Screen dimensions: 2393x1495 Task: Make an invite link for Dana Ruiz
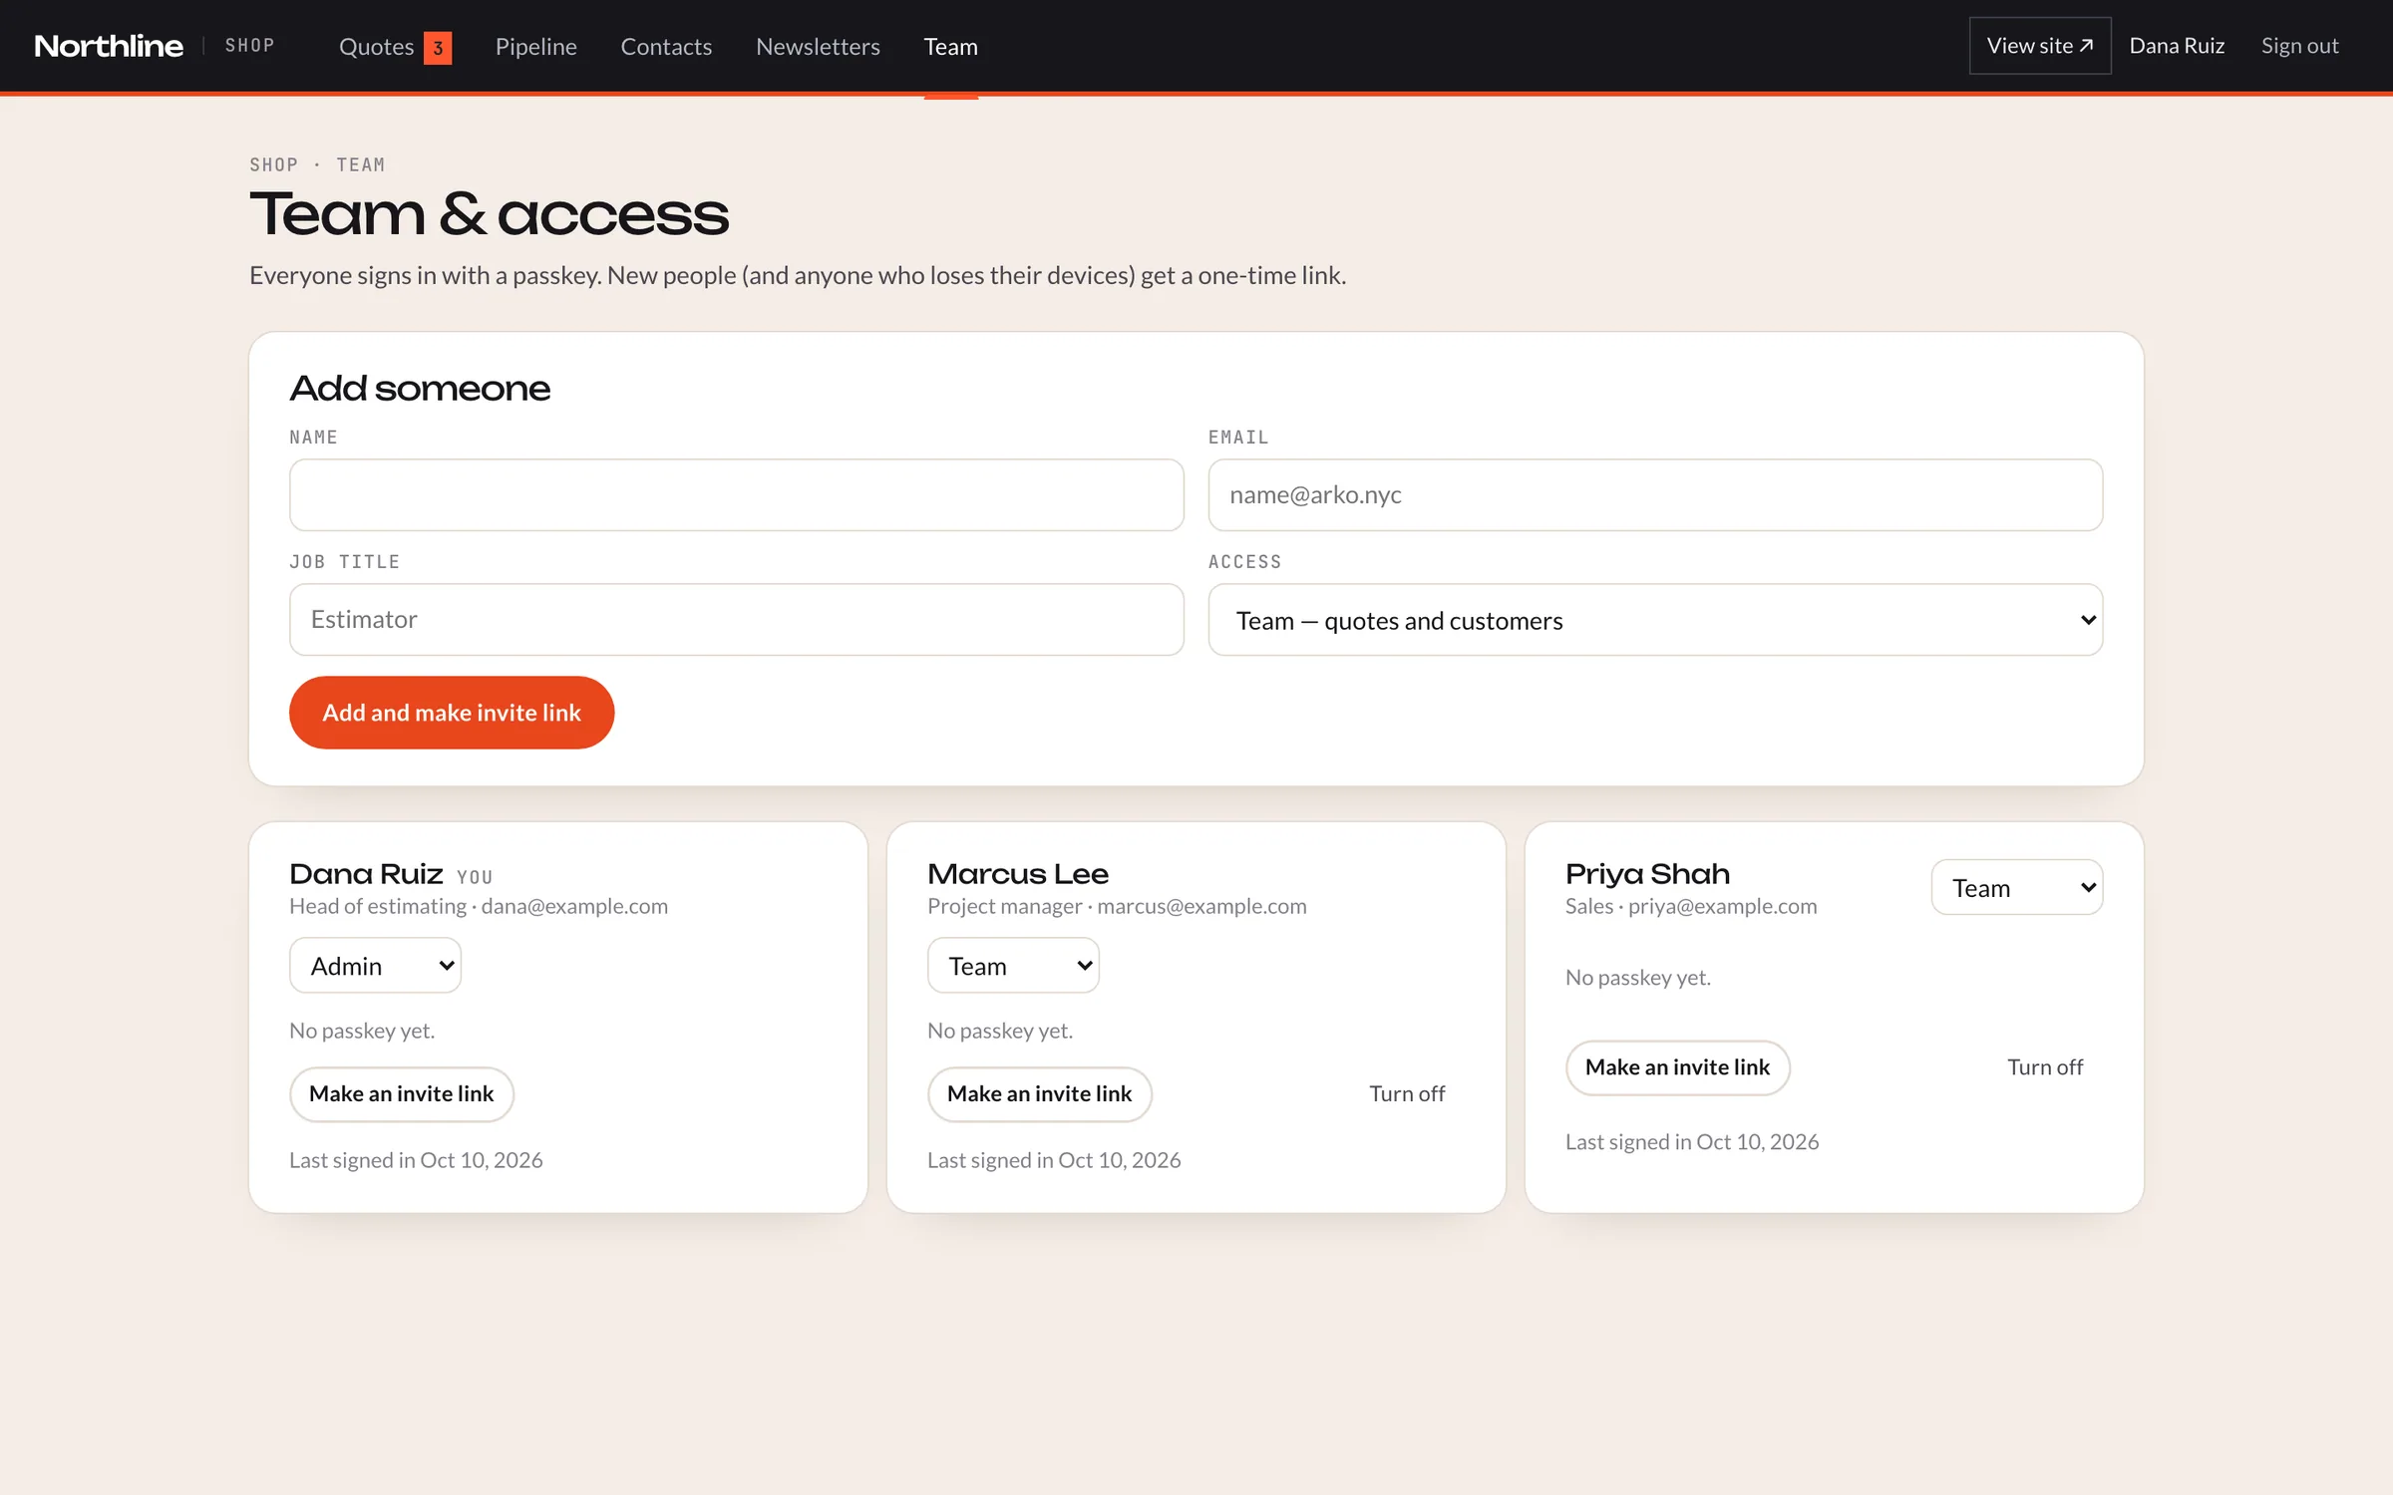pyautogui.click(x=402, y=1094)
